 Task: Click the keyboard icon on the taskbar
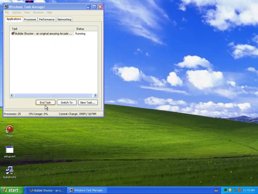click(216, 190)
